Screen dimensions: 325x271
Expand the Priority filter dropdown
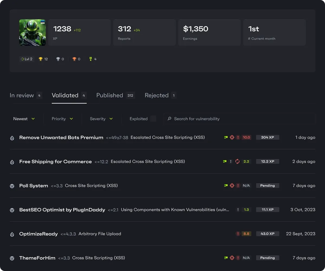pyautogui.click(x=62, y=119)
